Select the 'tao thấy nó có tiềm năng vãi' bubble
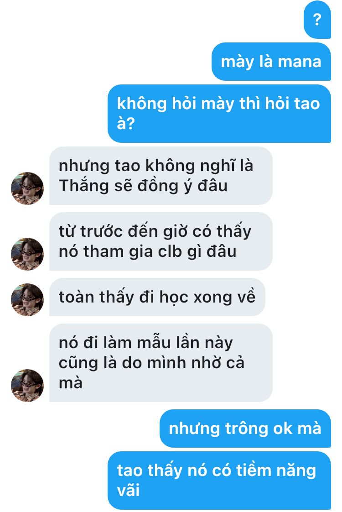 tap(219, 481)
